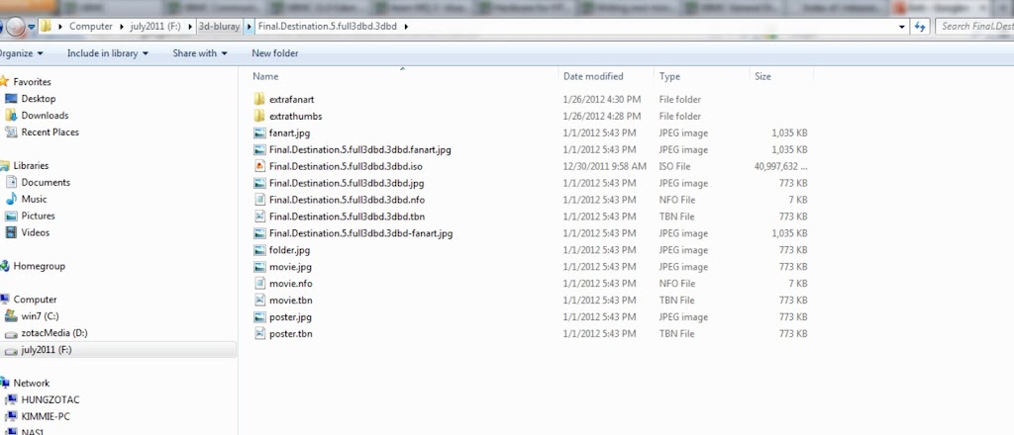Click 1/26/2012 4:30 PM date cell
1014x435 pixels.
coord(602,100)
